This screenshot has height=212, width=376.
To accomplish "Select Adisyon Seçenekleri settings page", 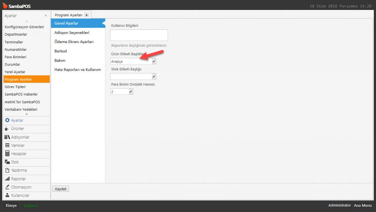I will tap(72, 33).
